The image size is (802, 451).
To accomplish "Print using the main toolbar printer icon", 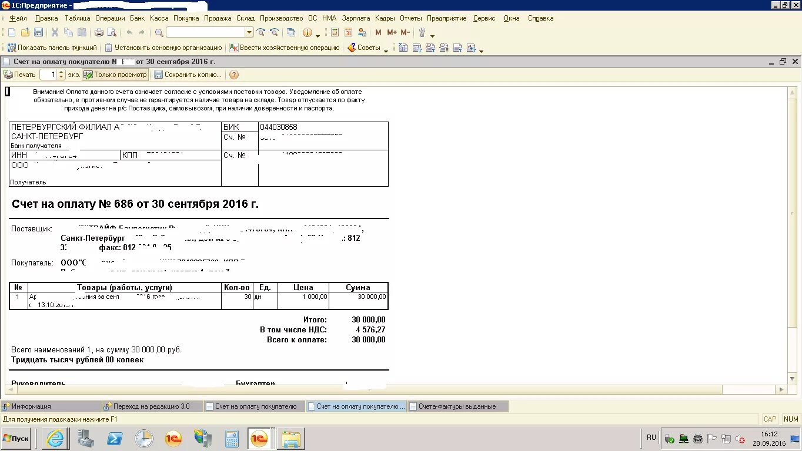I will coord(99,33).
